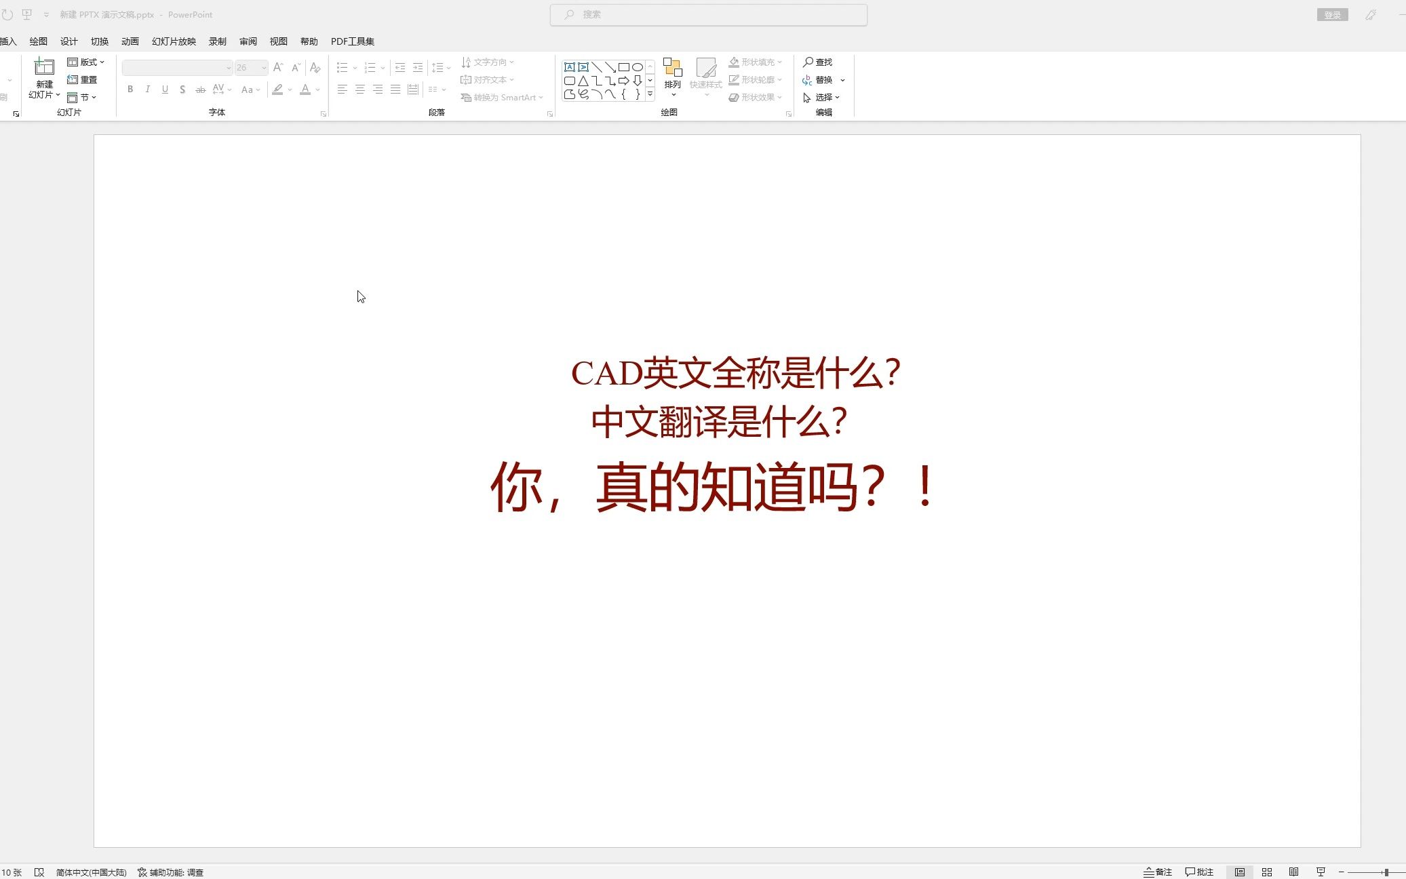The width and height of the screenshot is (1406, 879).
Task: Open the Slide Show (幻灯片放映) tab
Action: click(174, 41)
